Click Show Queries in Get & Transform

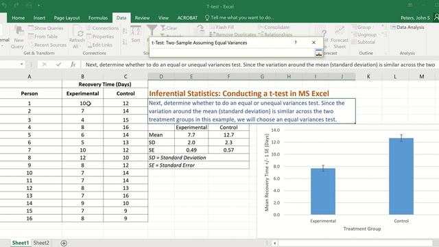coord(46,28)
